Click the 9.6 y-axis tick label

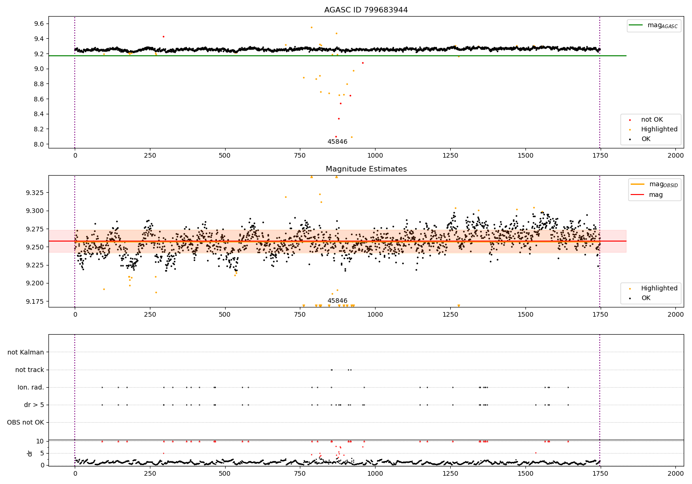39,24
